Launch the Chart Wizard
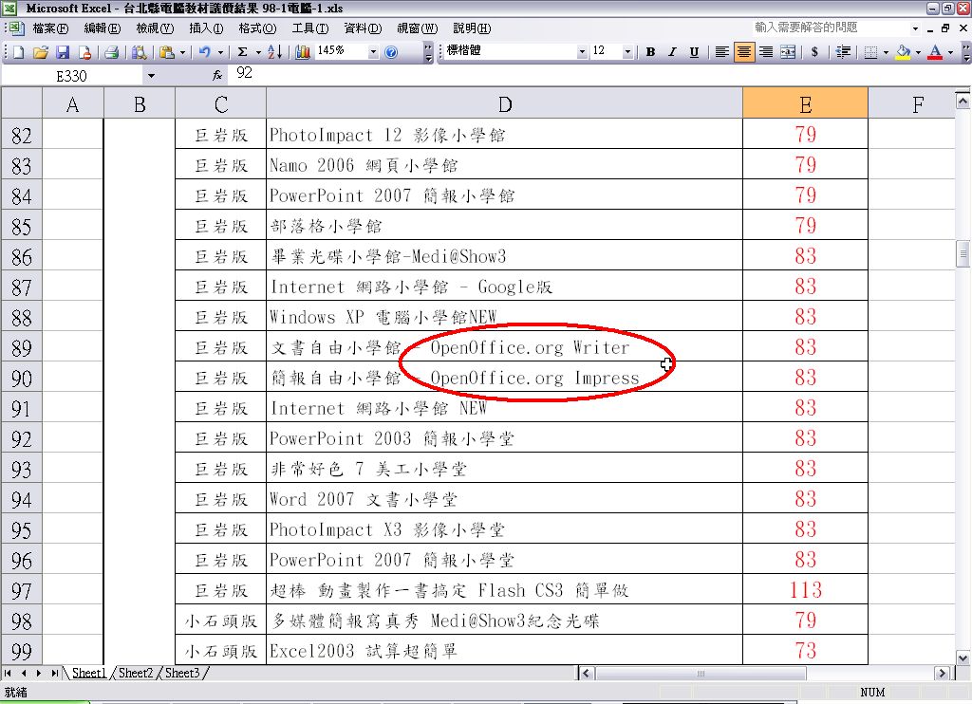Screen dimensions: 972x704 click(x=303, y=53)
